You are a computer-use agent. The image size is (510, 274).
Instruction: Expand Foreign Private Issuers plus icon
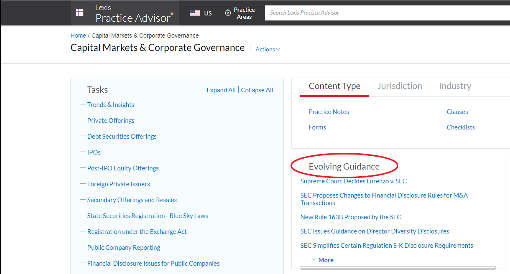(83, 184)
